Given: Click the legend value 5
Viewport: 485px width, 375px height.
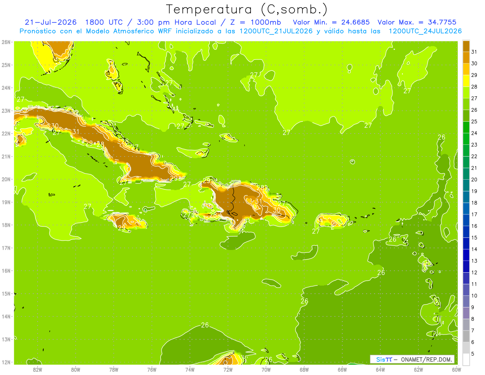Looking at the screenshot, I should 473,354.
